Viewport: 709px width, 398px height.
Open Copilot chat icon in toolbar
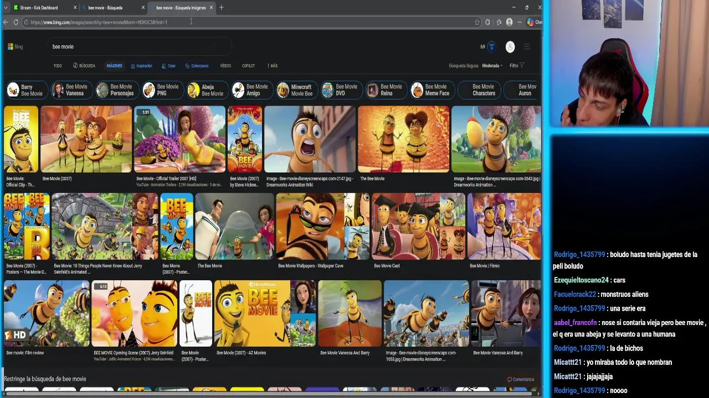(x=531, y=22)
